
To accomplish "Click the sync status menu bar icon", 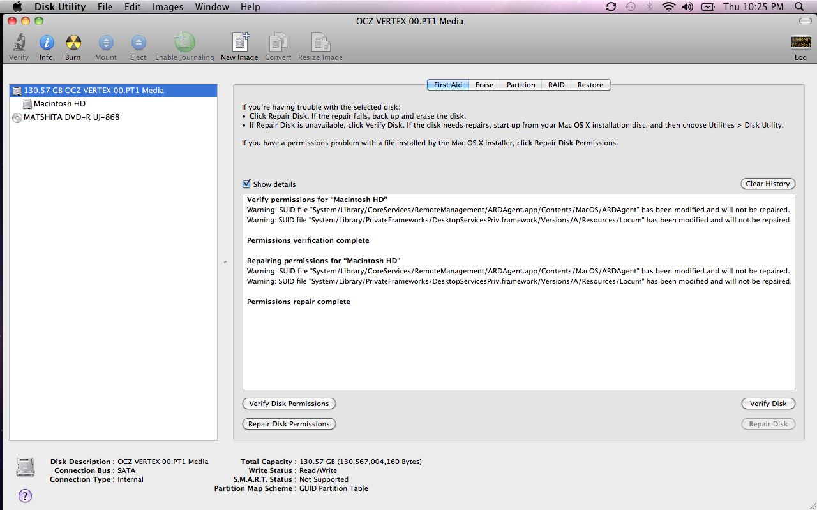I will coord(611,7).
